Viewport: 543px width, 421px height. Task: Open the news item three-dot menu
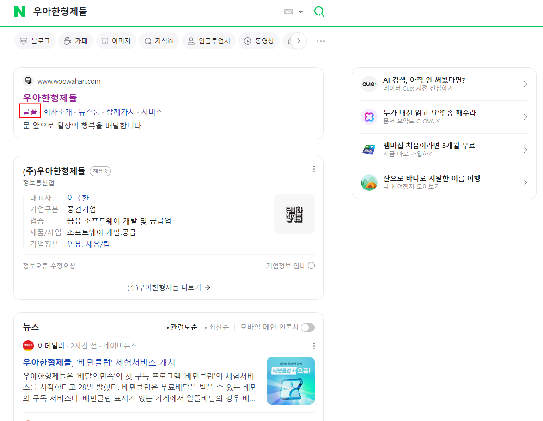pos(314,346)
